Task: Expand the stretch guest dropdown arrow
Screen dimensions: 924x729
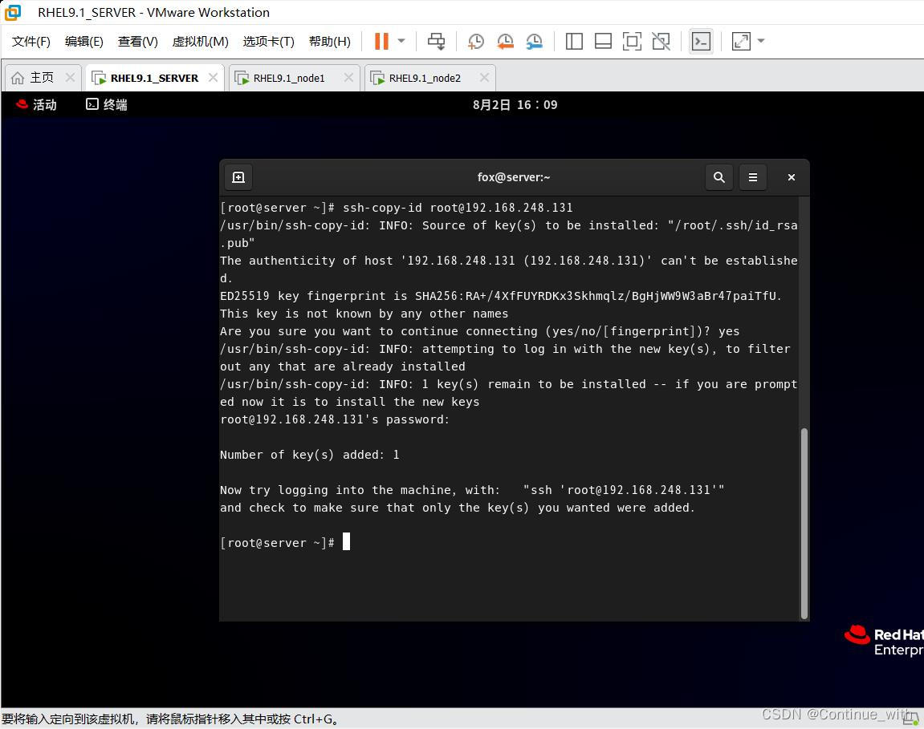Action: [x=761, y=41]
